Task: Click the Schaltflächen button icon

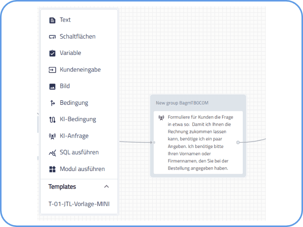Action: coord(52,37)
